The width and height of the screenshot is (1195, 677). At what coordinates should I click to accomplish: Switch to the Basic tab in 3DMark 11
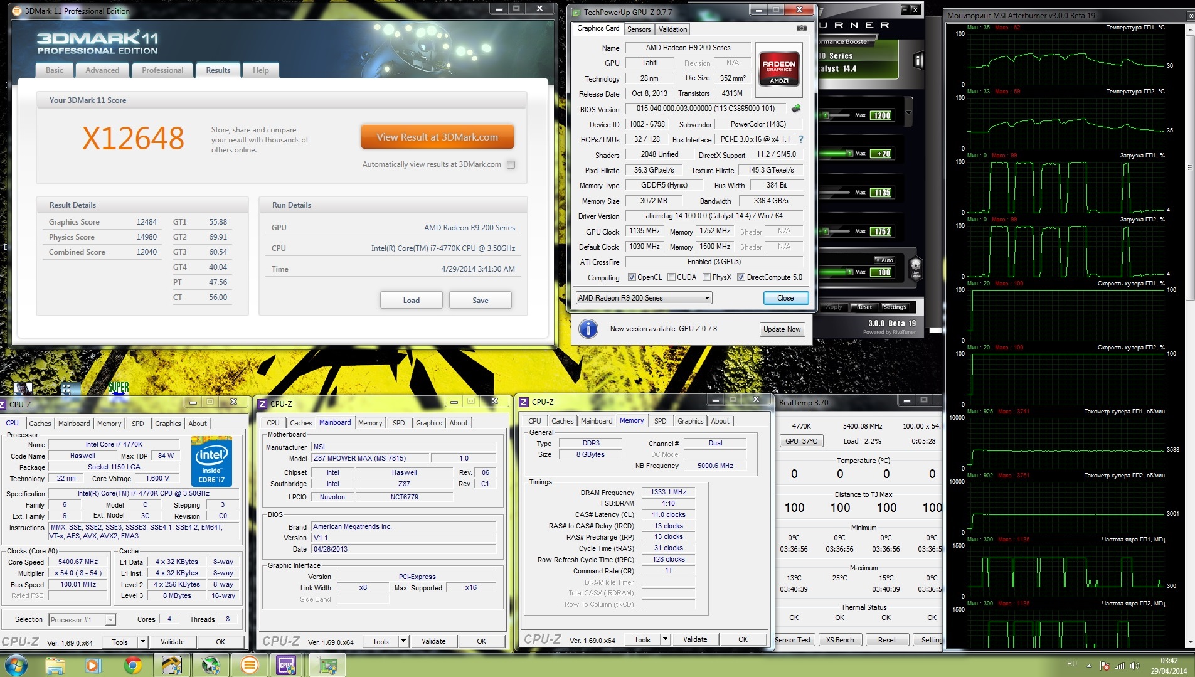[55, 70]
